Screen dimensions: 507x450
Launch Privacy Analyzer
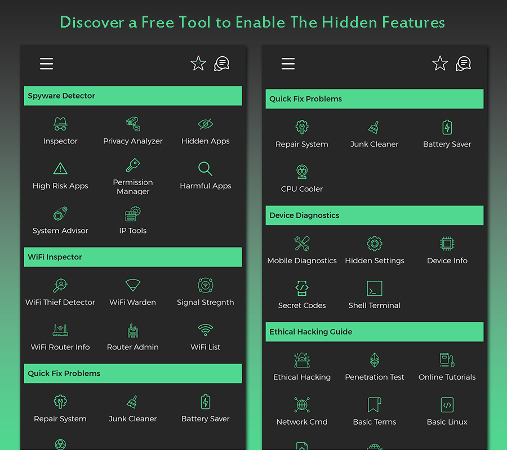click(x=133, y=131)
